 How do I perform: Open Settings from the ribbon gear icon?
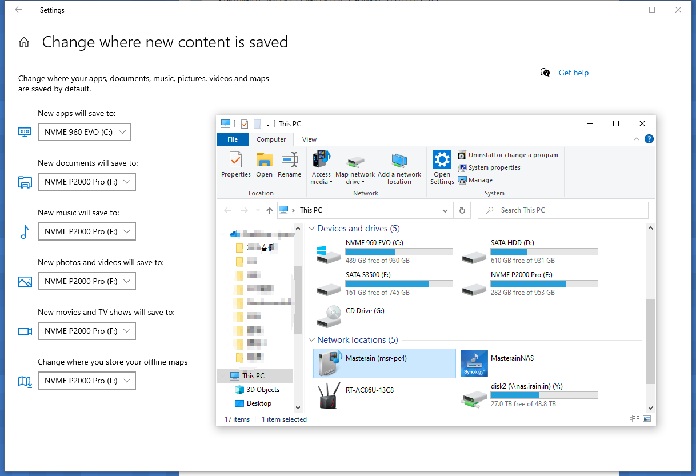coord(442,160)
